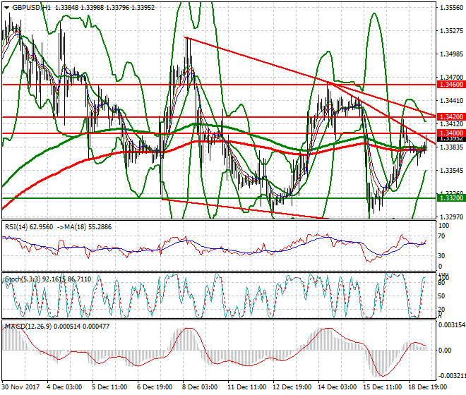This screenshot has height=395, width=466.
Task: Click the MA(18) 55.2886 label in the RSI panel
Action: (88, 227)
